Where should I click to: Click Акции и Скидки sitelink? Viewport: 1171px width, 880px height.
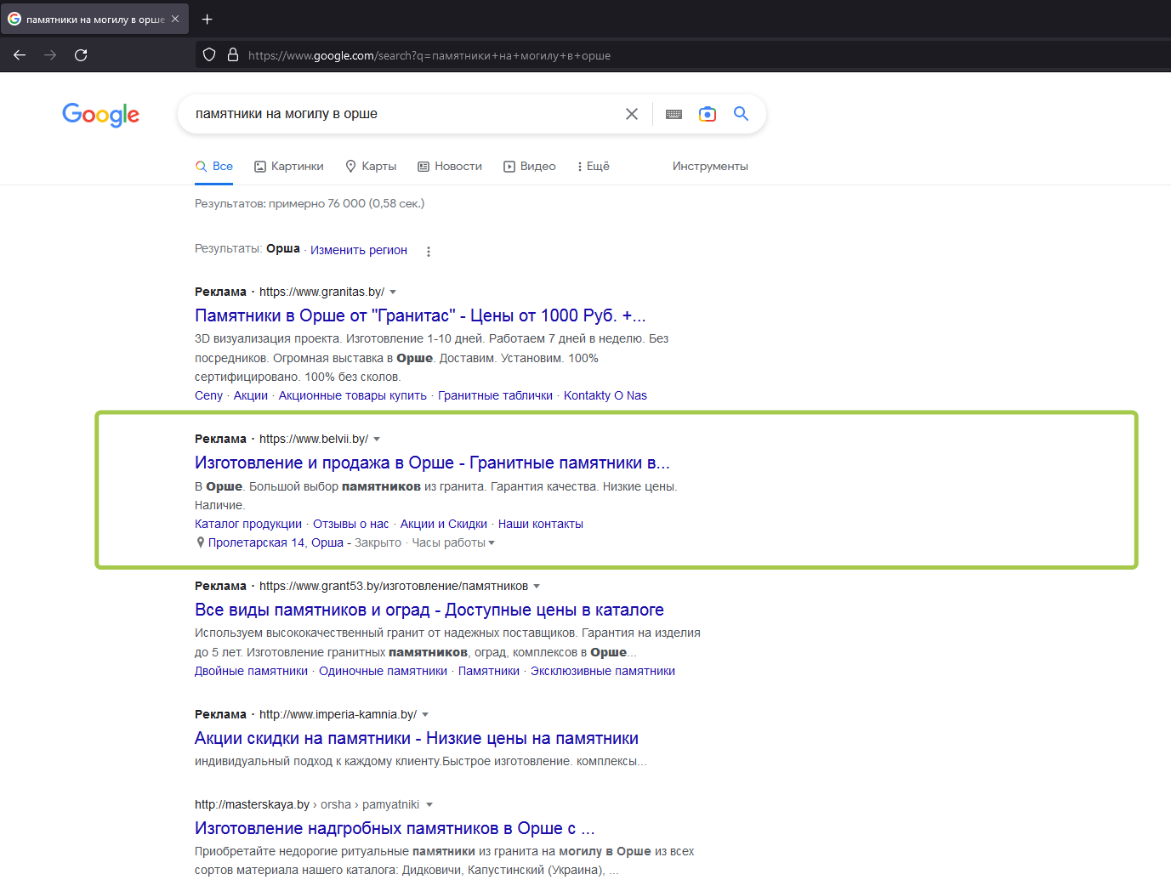[x=444, y=524]
